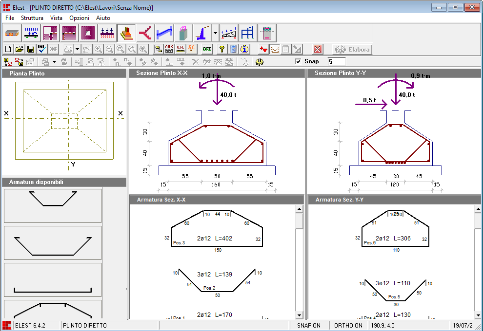Click the truss structure module icon
This screenshot has height=331, width=483.
(x=229, y=33)
